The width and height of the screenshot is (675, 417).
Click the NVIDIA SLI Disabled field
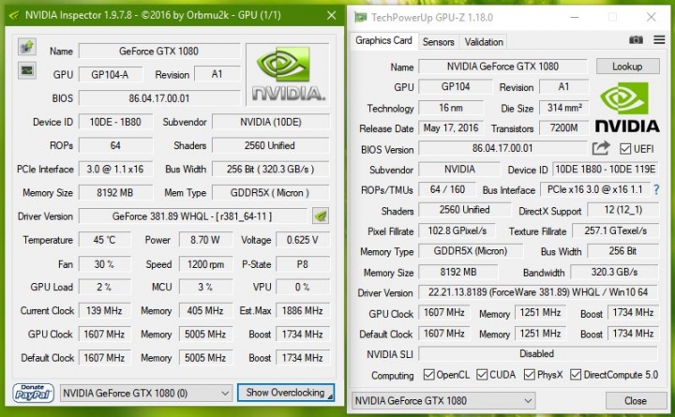point(538,353)
